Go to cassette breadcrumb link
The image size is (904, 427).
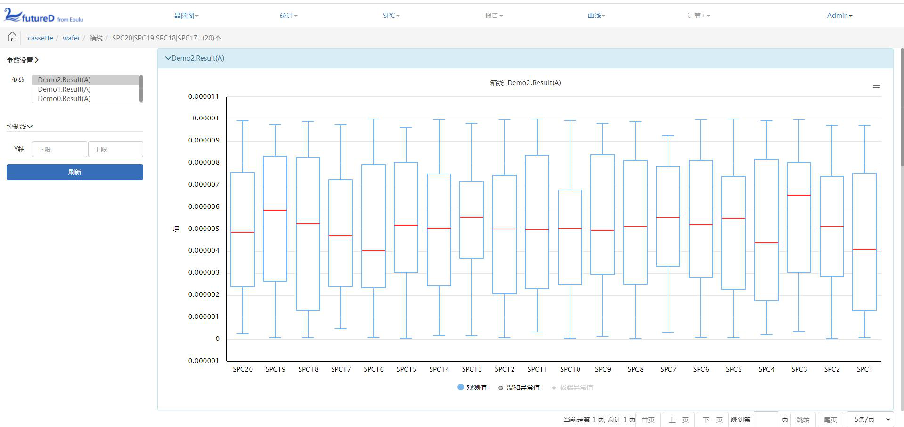pyautogui.click(x=41, y=38)
